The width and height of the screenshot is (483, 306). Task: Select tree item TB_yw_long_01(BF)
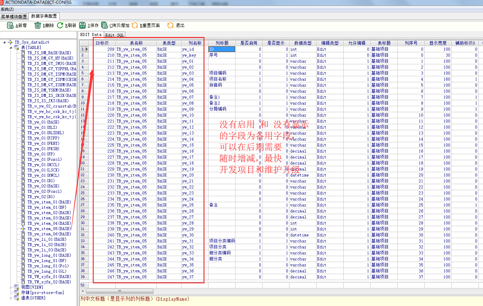47,261
